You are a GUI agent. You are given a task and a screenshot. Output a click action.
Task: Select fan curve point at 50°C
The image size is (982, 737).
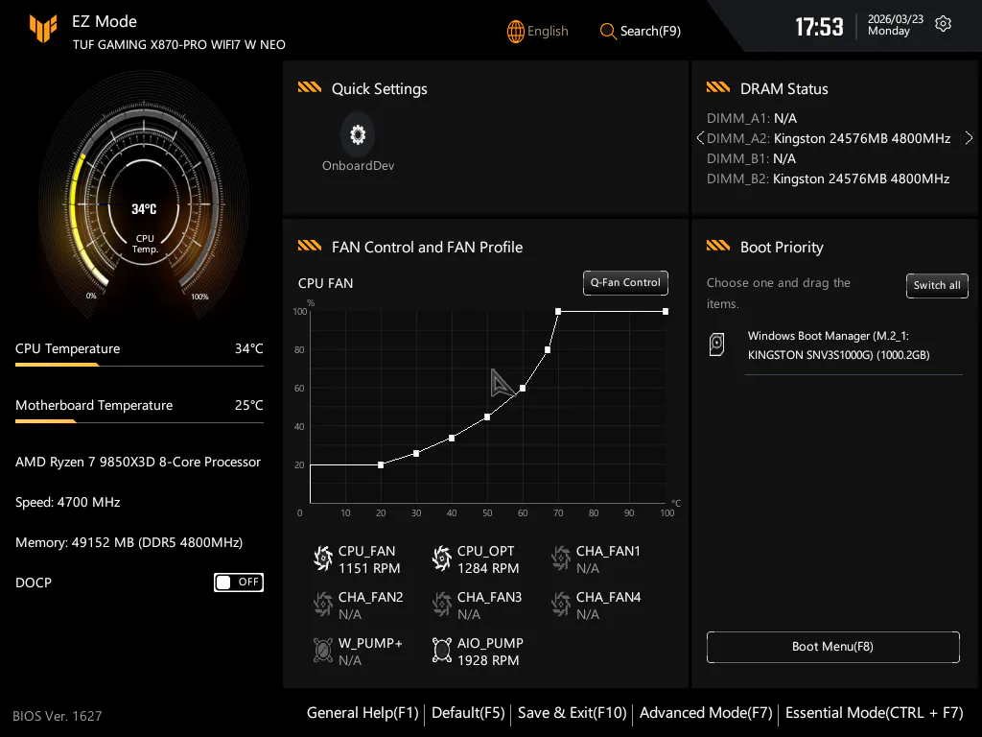coord(487,416)
